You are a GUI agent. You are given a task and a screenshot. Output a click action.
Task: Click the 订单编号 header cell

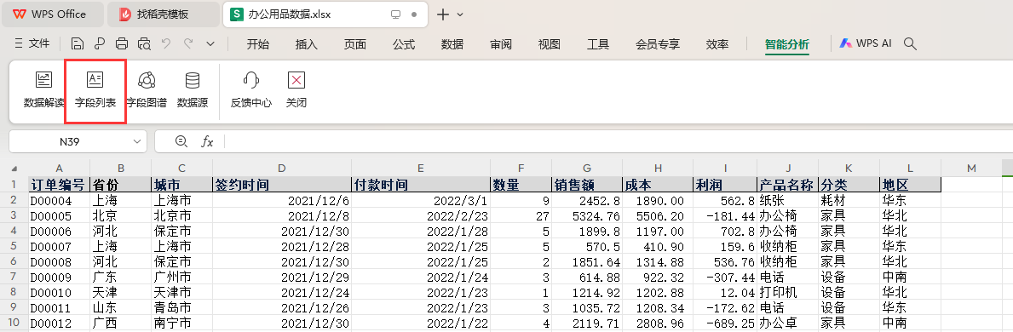point(60,184)
